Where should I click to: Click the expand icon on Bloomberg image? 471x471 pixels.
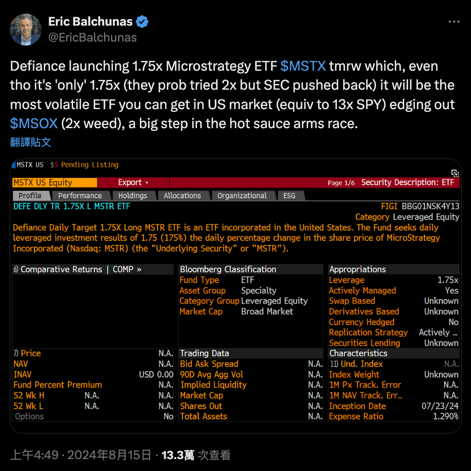(455, 173)
